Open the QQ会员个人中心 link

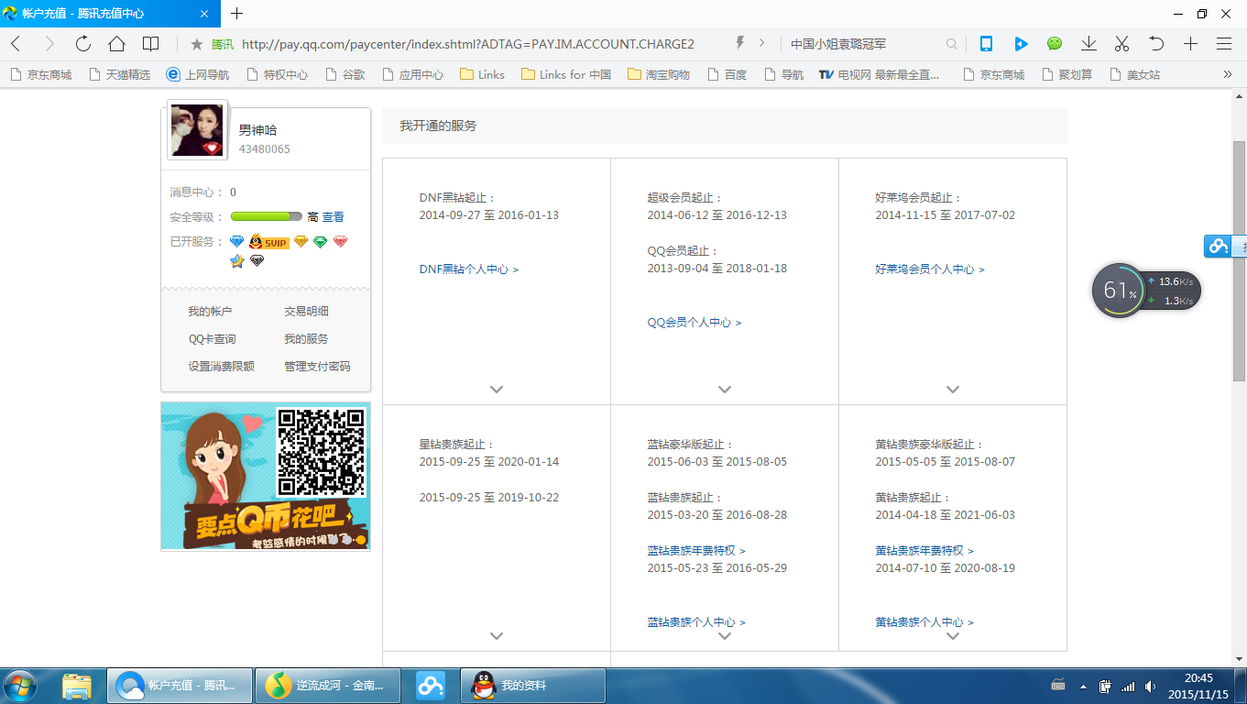pyautogui.click(x=695, y=323)
